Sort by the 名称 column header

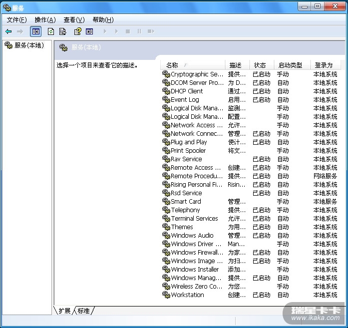[x=193, y=65]
